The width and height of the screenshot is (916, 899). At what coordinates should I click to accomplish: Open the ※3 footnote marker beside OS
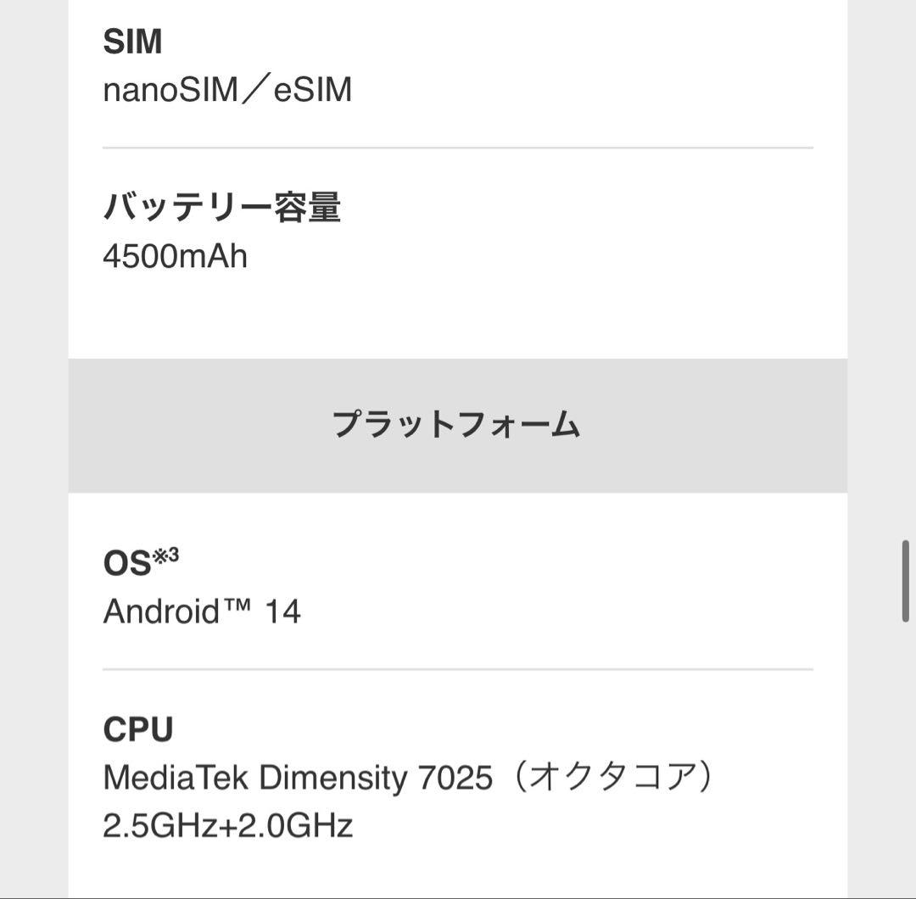coord(166,556)
